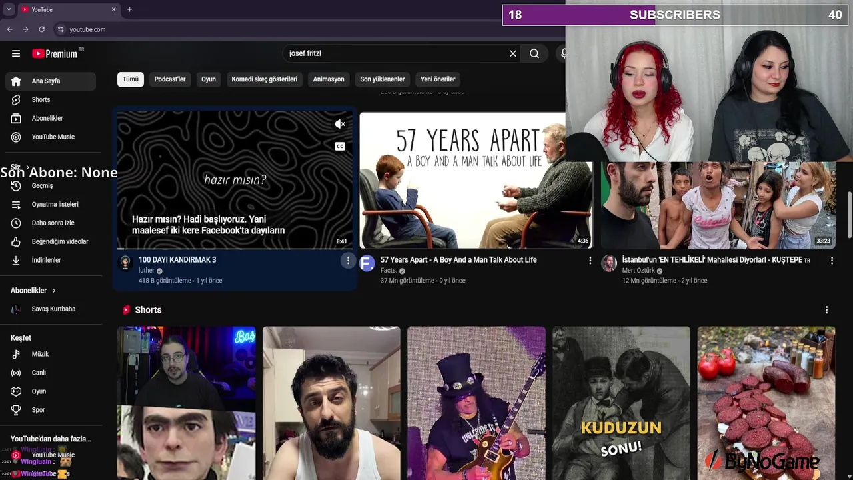Open Daha sonra izle list
Image resolution: width=853 pixels, height=480 pixels.
pos(51,223)
